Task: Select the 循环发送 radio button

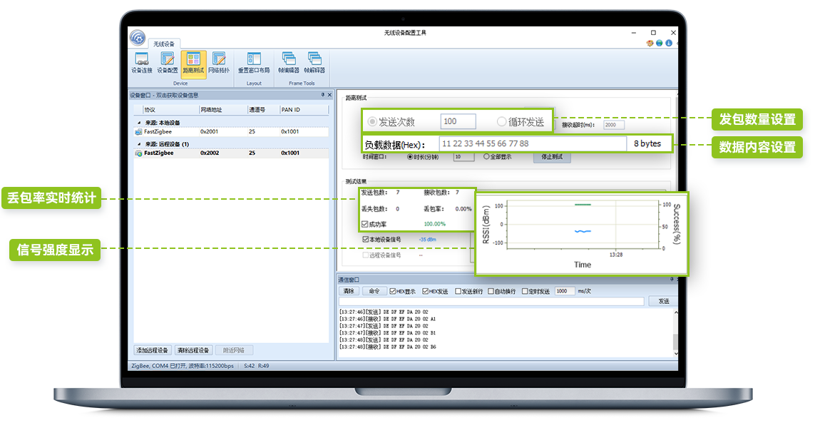Action: pyautogui.click(x=502, y=121)
